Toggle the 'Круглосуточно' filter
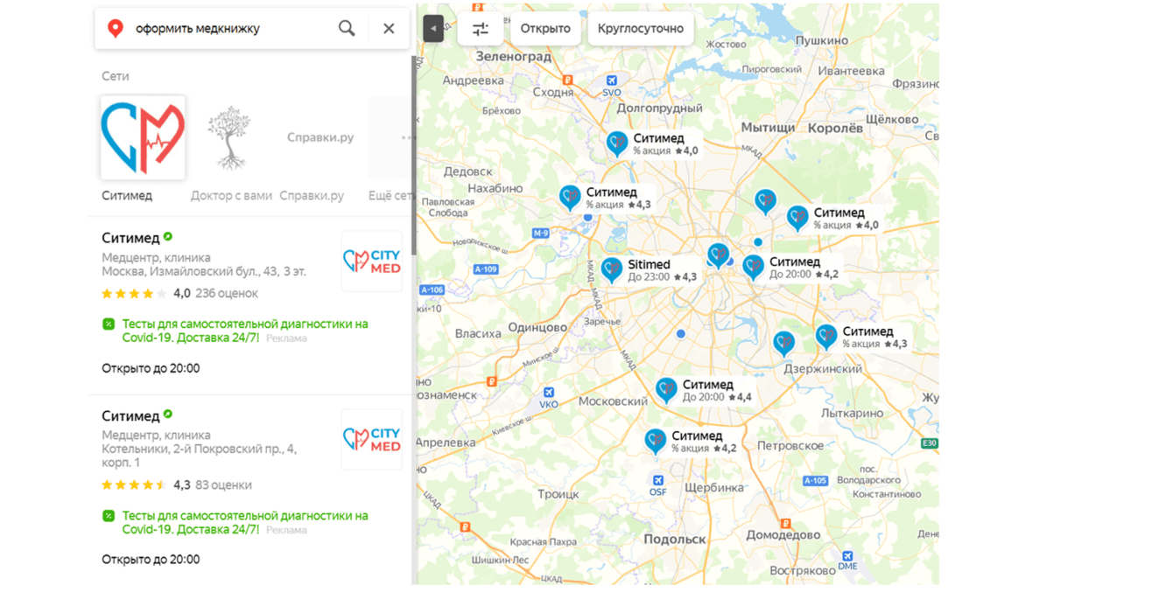This screenshot has width=1173, height=592. click(x=641, y=28)
